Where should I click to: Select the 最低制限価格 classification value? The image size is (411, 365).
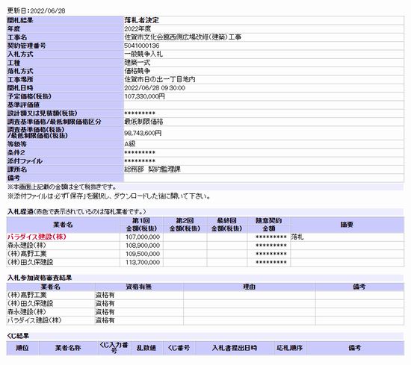tap(143, 122)
